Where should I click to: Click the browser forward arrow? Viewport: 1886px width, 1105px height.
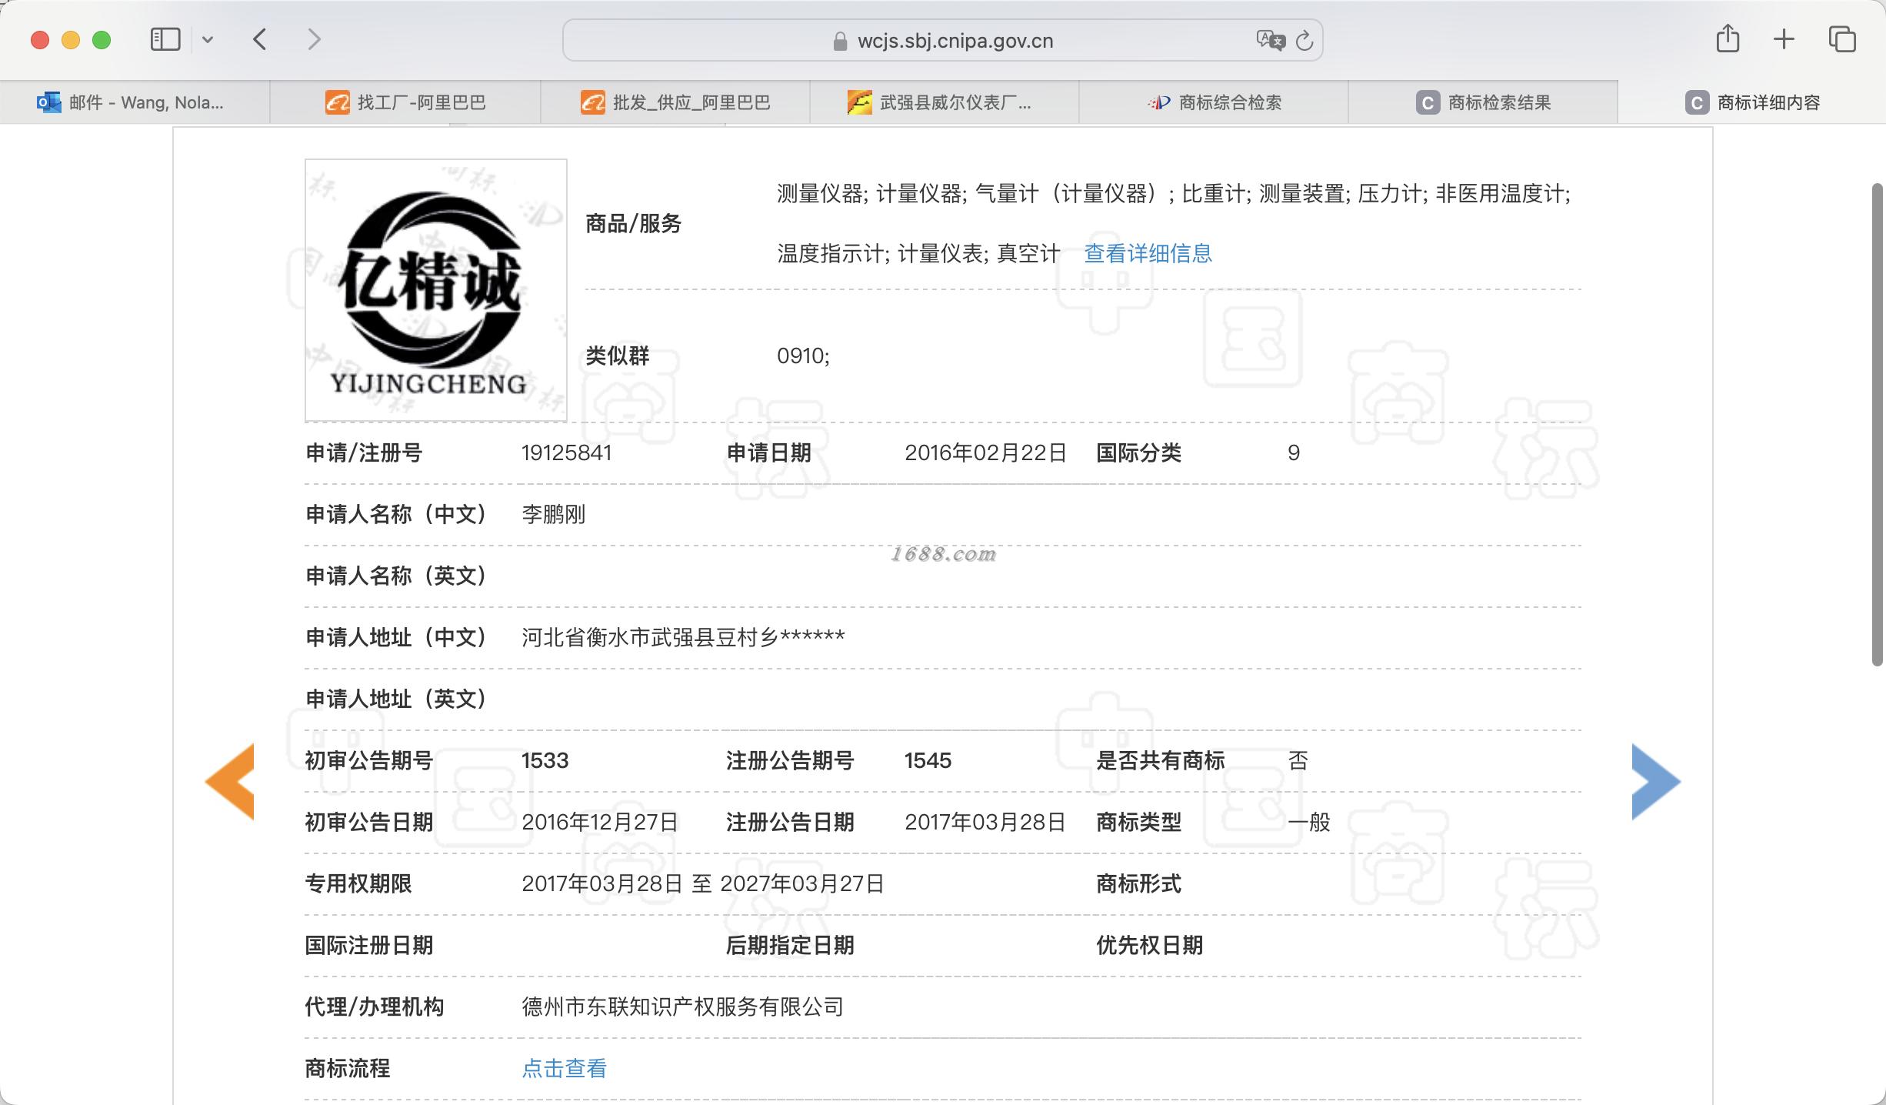coord(313,39)
